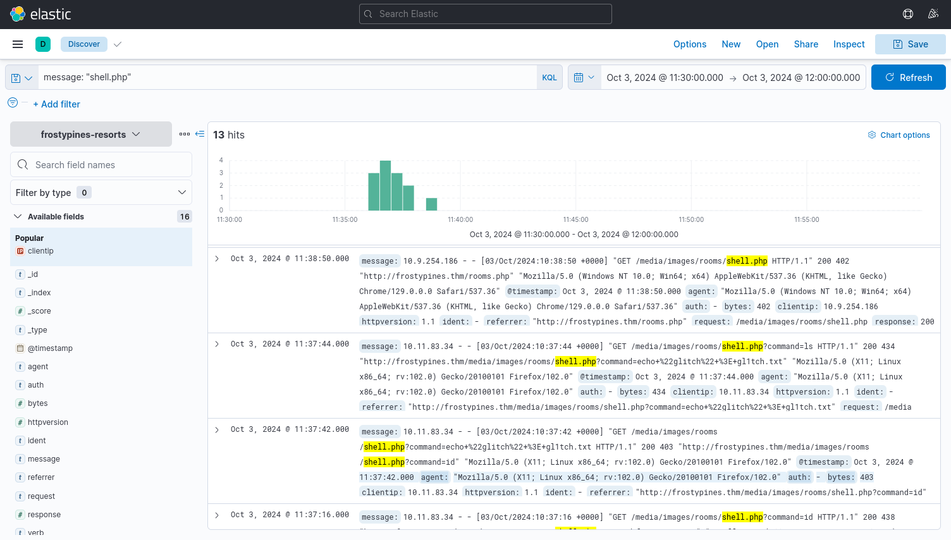The height and width of the screenshot is (540, 951).
Task: Click the httpversion number type icon
Action: pyautogui.click(x=20, y=422)
